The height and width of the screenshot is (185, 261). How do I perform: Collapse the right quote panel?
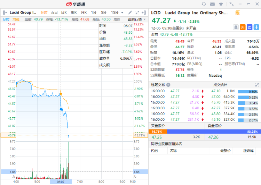click(144, 12)
